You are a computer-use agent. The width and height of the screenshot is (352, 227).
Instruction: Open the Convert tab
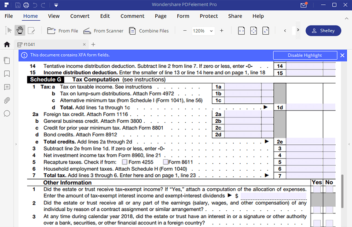click(x=80, y=16)
